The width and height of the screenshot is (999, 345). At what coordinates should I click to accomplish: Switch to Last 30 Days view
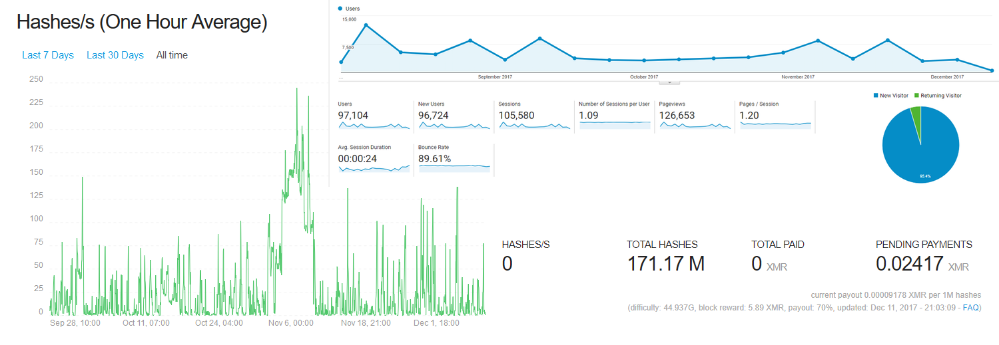115,55
